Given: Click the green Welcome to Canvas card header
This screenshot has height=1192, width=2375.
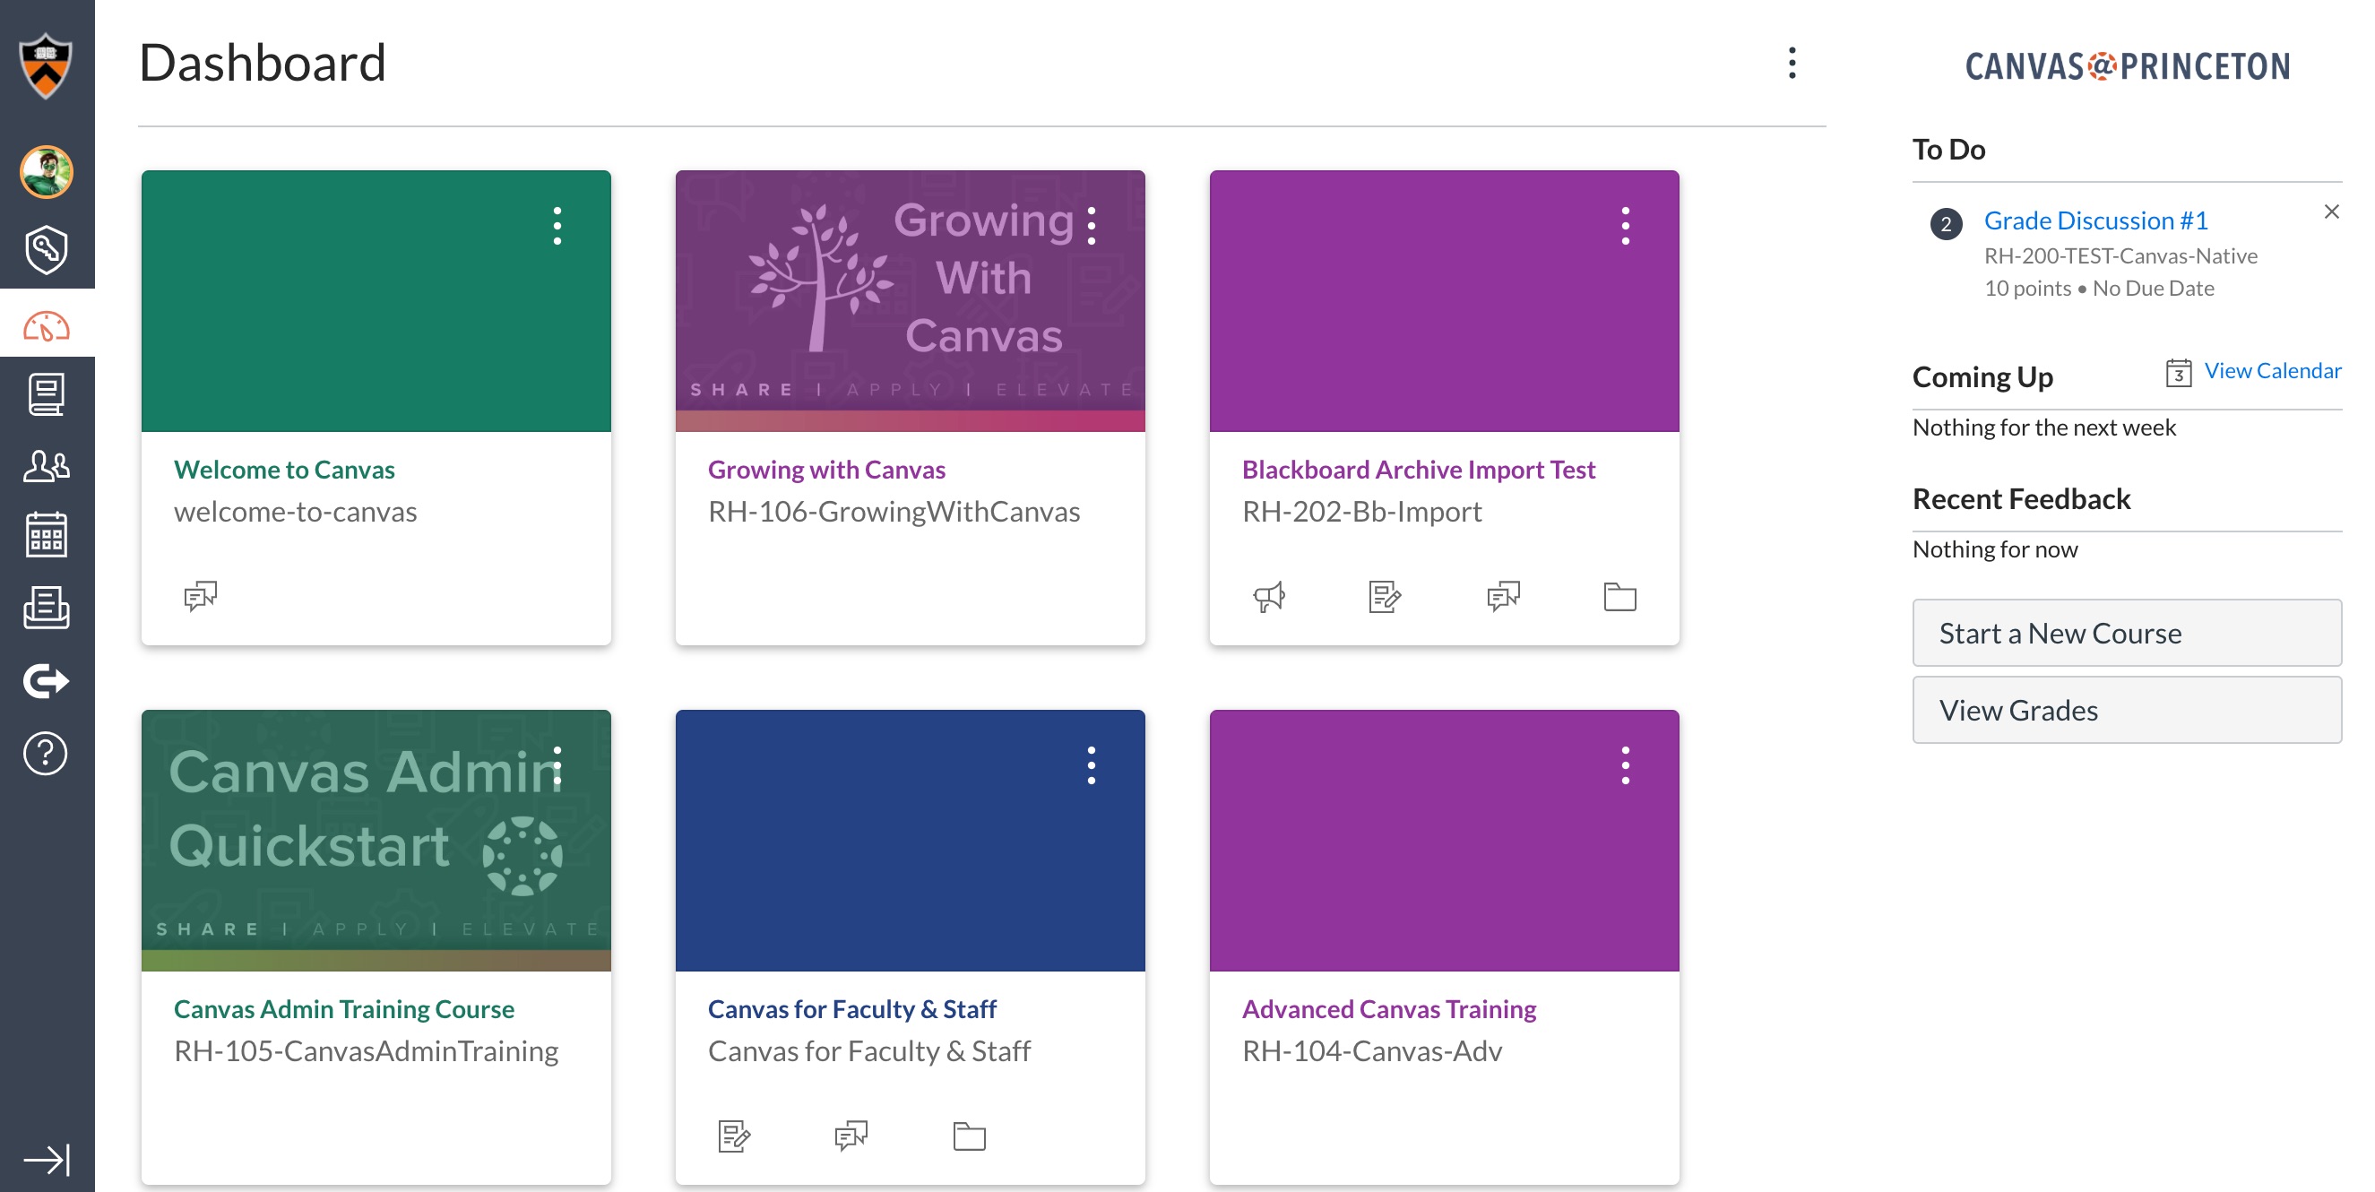Looking at the screenshot, I should [x=376, y=300].
